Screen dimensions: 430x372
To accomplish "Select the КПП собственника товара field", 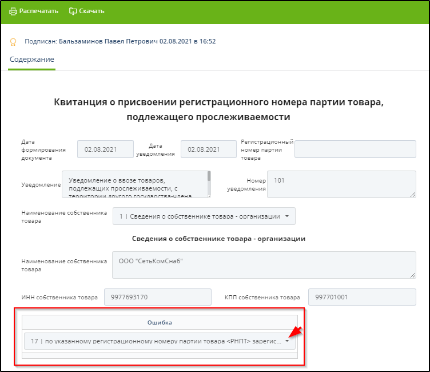I will [361, 298].
